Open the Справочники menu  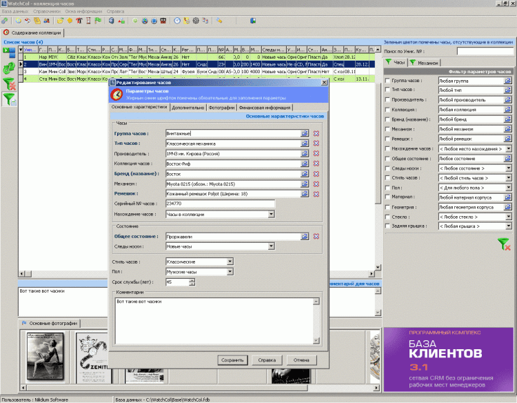tap(46, 11)
